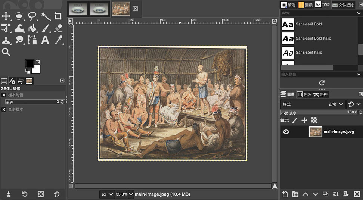This screenshot has width=363, height=200.
Task: Activate the Crop tool
Action: pyautogui.click(x=58, y=16)
